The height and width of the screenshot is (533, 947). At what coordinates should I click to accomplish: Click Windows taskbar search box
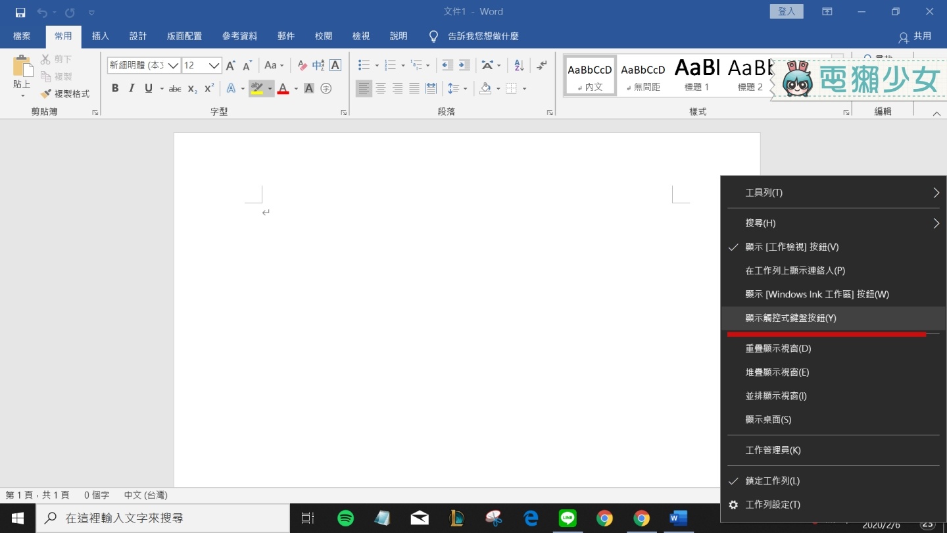tap(162, 519)
